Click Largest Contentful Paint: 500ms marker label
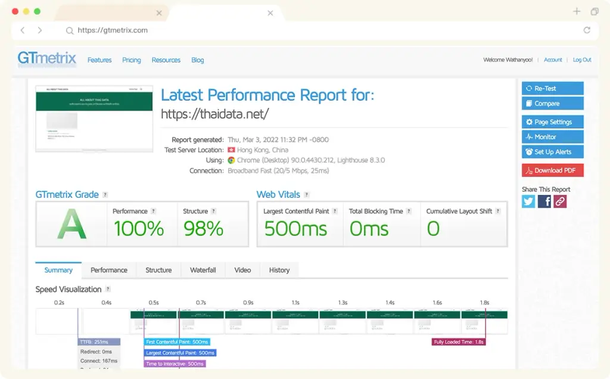This screenshot has width=610, height=379. tap(180, 353)
